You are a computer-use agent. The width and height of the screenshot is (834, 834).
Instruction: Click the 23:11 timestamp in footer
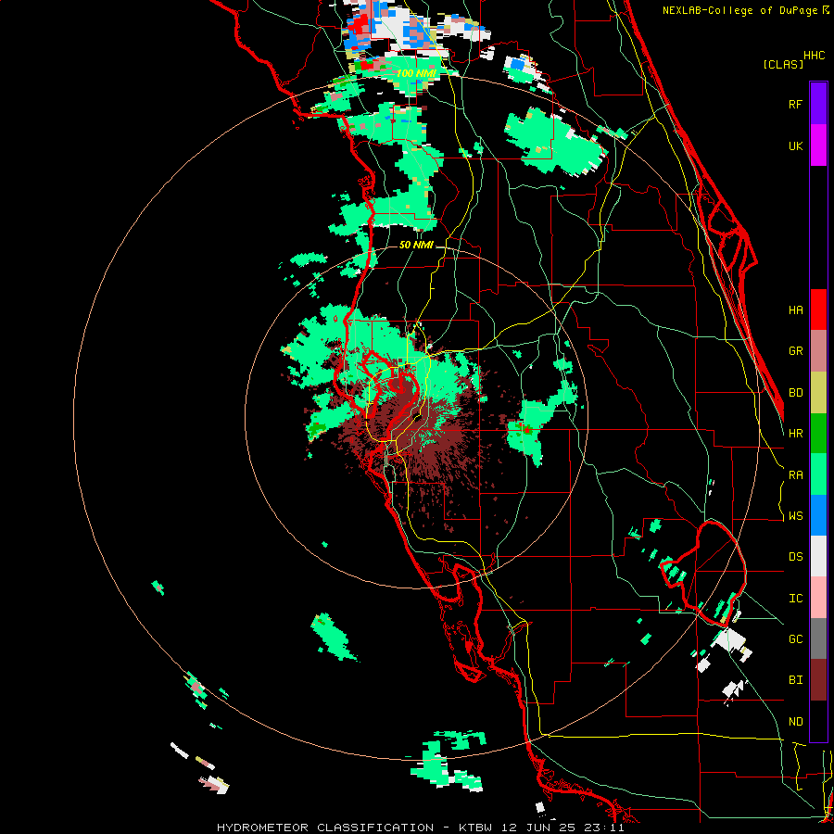coord(606,828)
